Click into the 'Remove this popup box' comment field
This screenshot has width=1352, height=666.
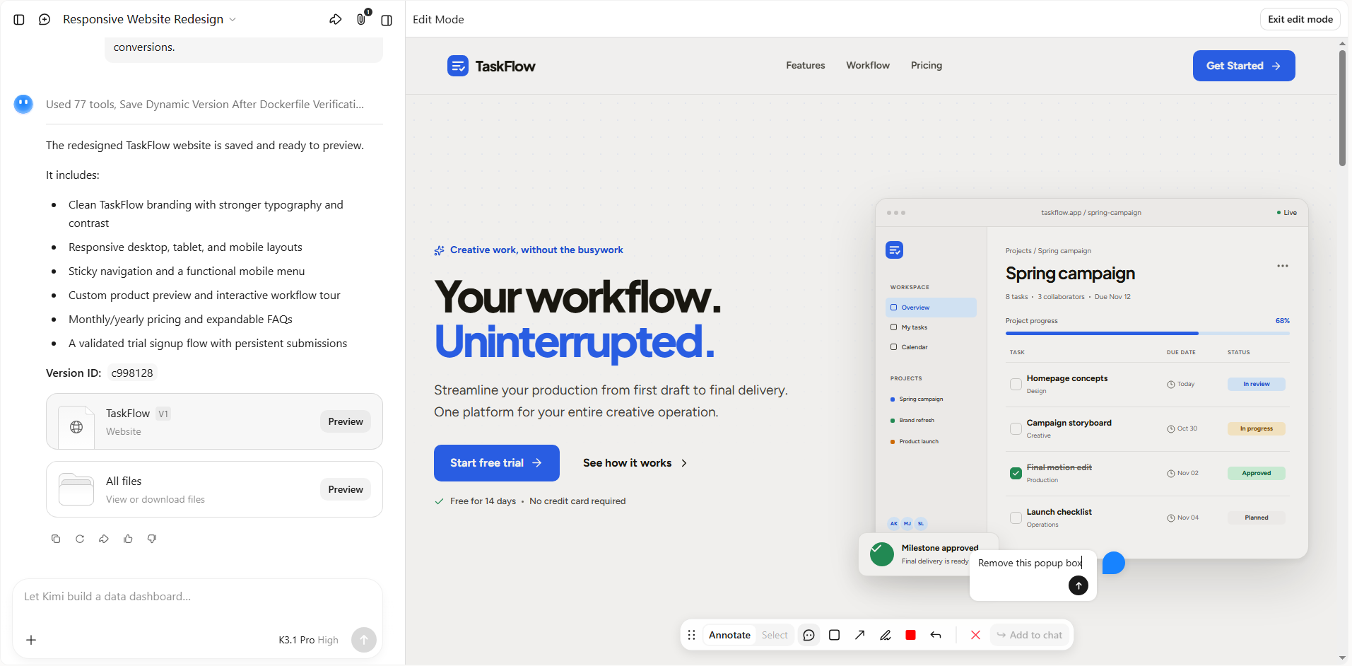(1029, 563)
